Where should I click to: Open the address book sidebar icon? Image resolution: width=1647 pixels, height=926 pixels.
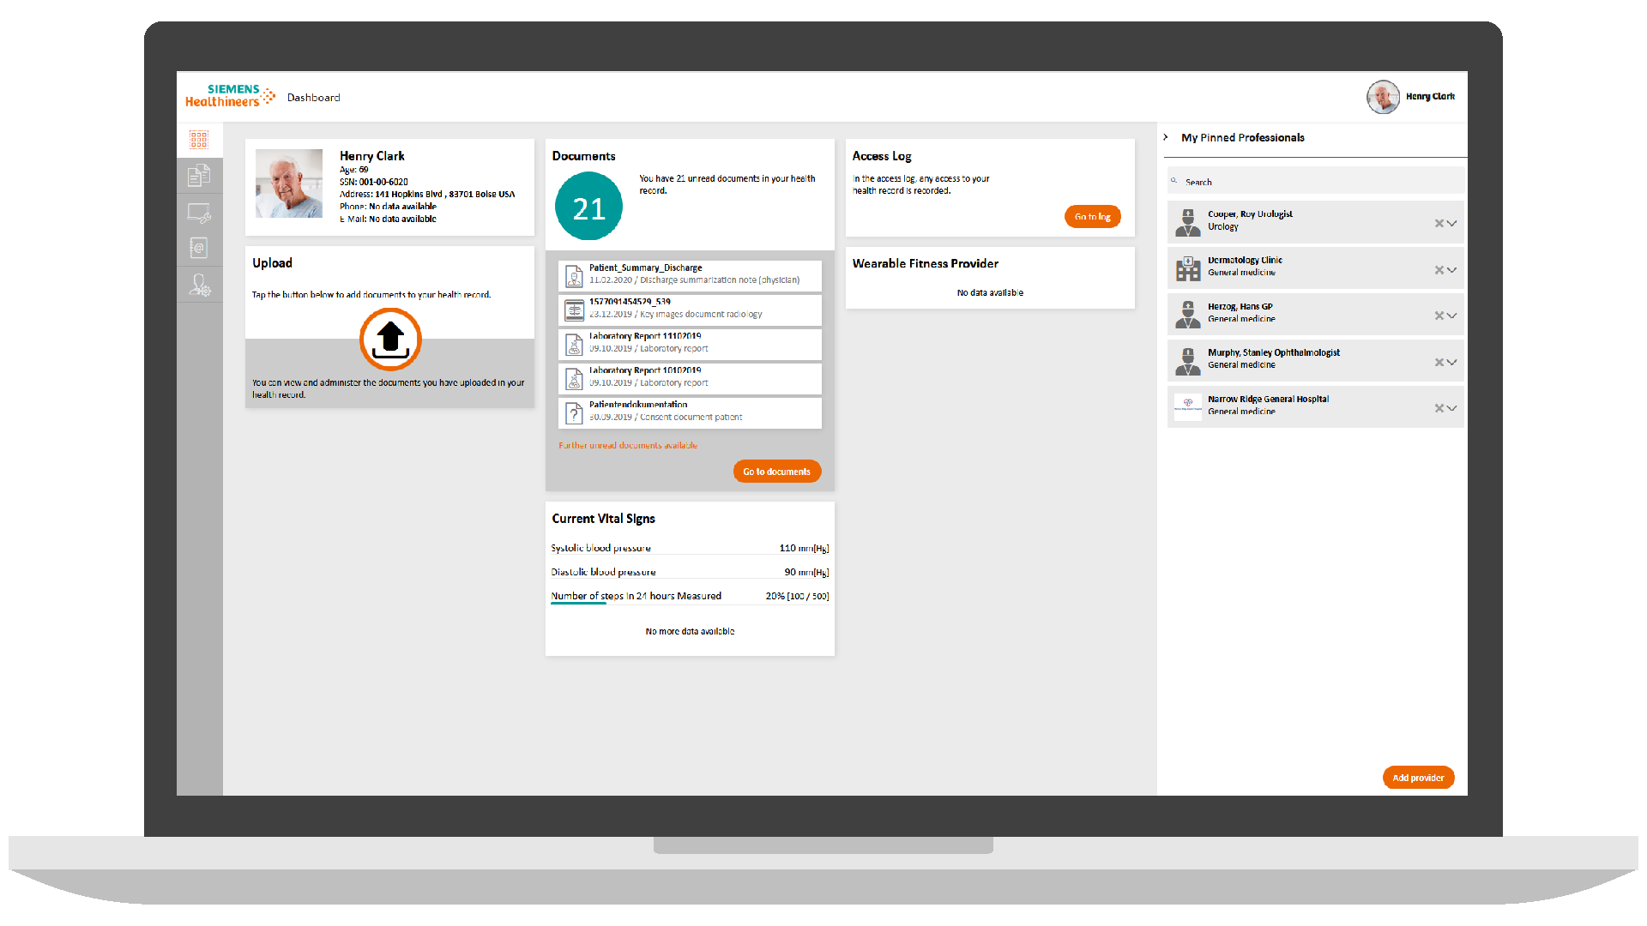coord(199,249)
